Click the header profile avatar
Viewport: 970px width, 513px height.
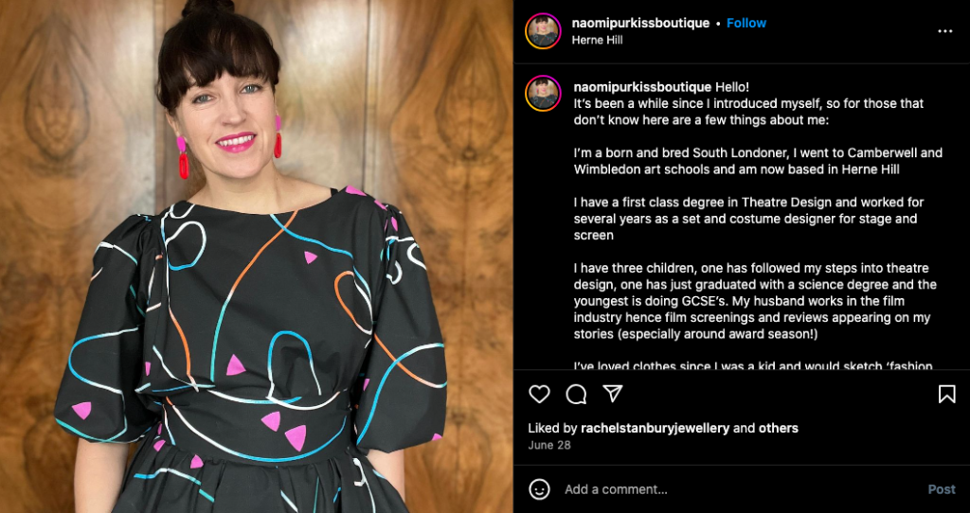pos(543,31)
